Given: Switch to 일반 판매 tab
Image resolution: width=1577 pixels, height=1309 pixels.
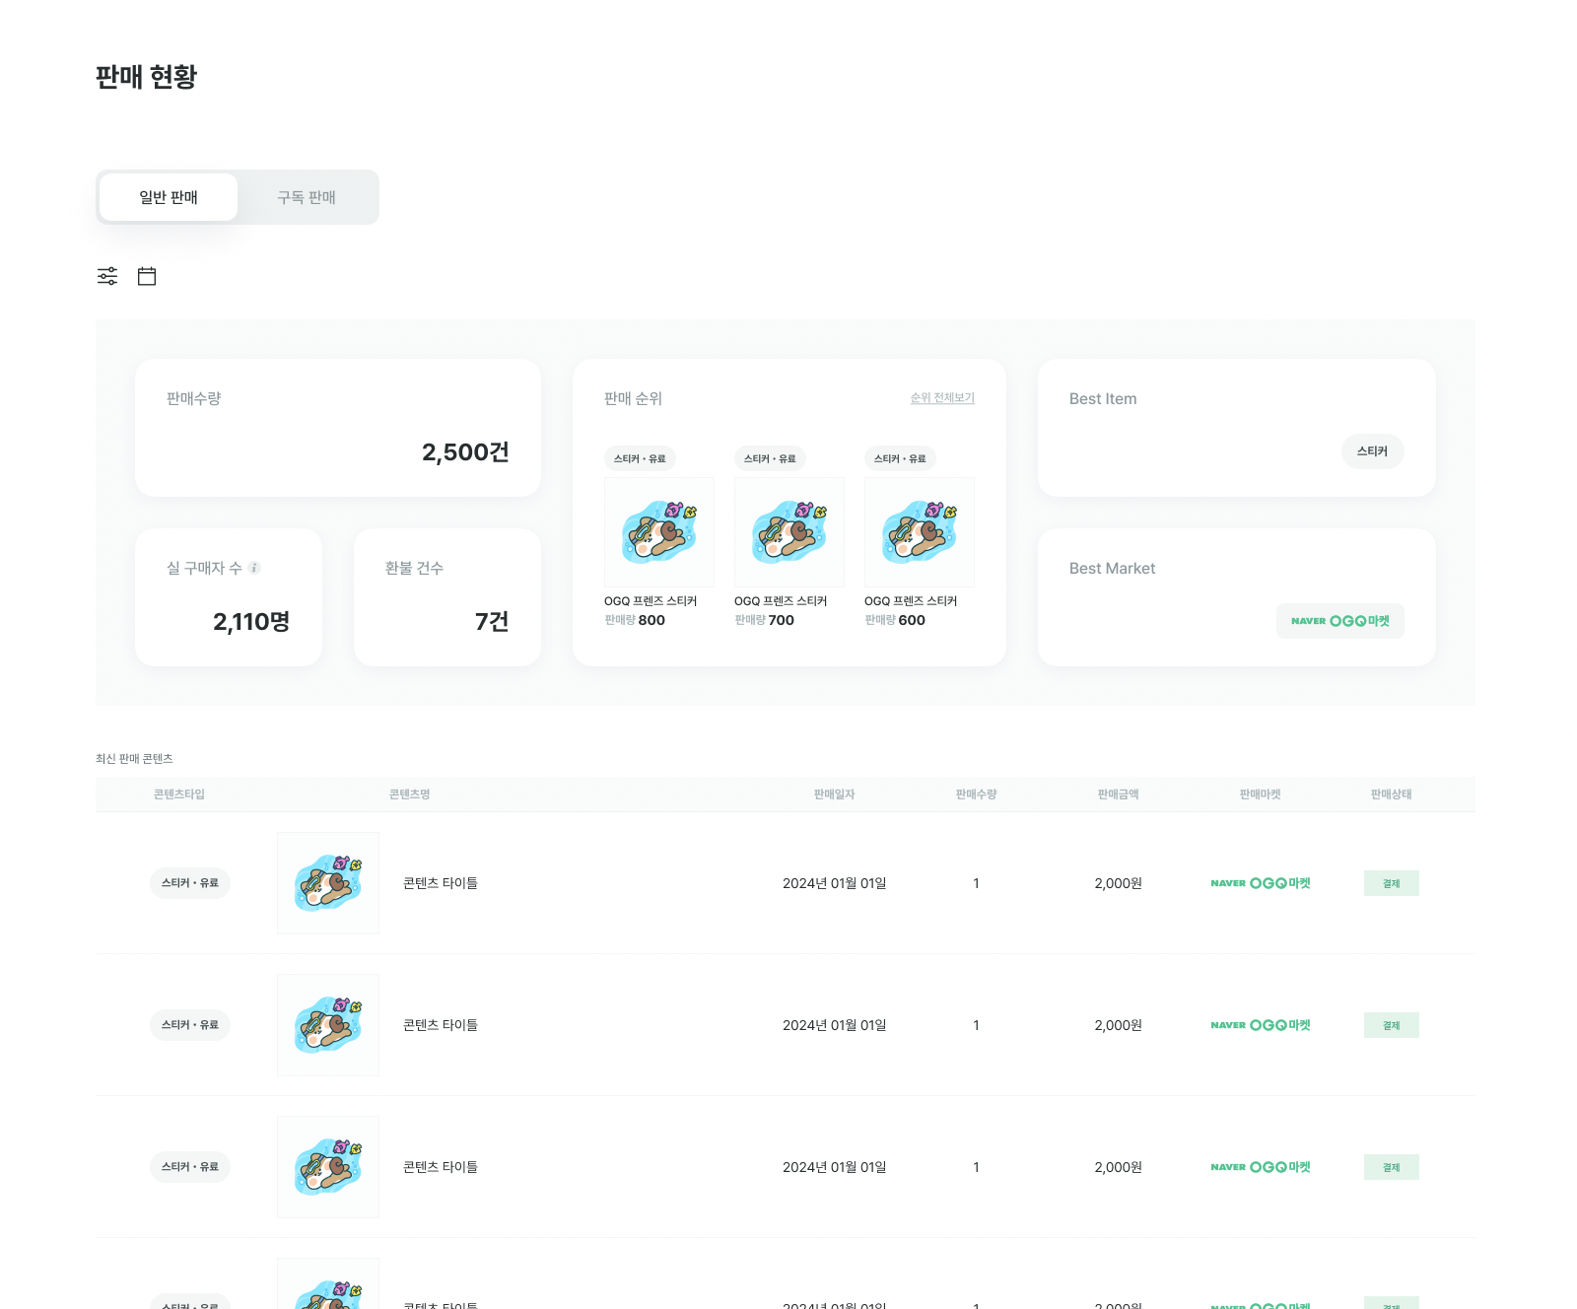Looking at the screenshot, I should pos(169,197).
